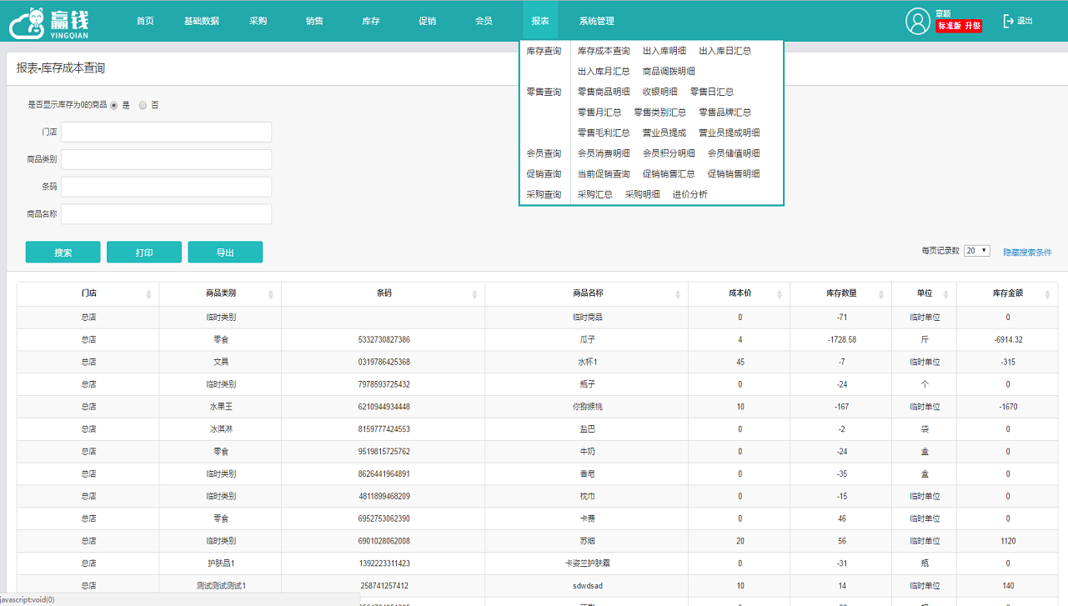The width and height of the screenshot is (1068, 606).
Task: Choose 当前促销查询 in the reports dropdown
Action: click(604, 174)
